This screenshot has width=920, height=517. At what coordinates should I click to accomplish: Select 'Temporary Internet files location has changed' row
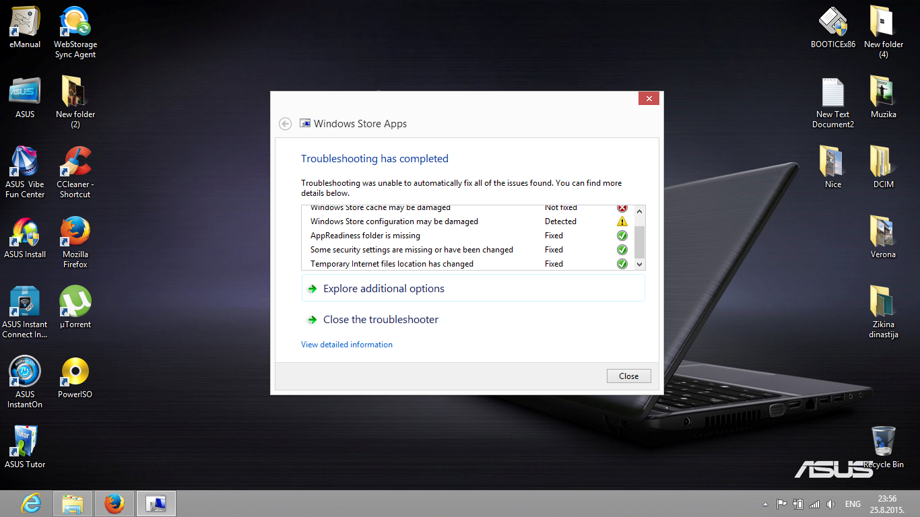pyautogui.click(x=468, y=264)
